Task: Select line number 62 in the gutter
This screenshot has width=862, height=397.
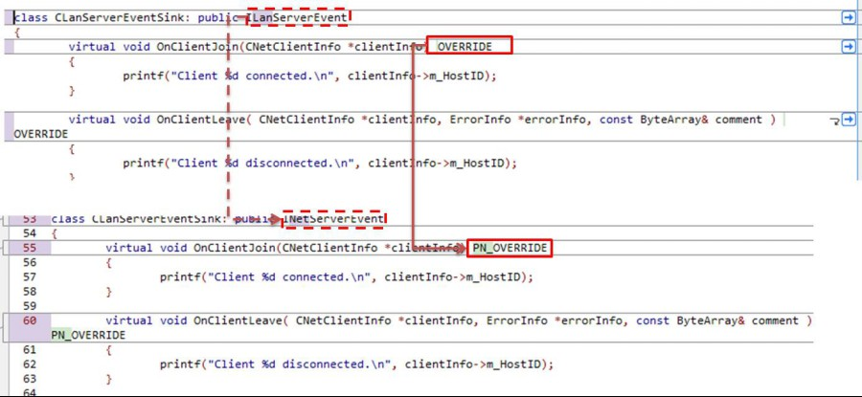Action: [30, 364]
